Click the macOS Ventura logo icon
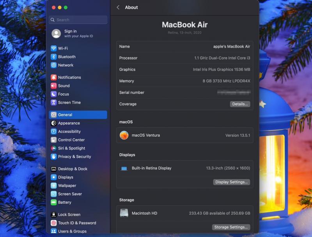This screenshot has height=237, width=312. 124,135
